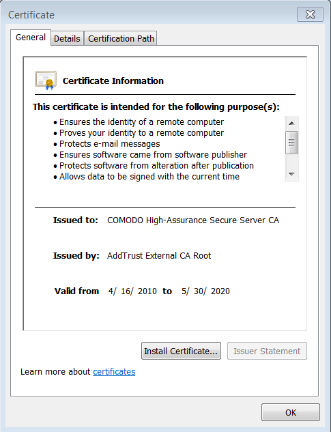Click the certificate ribbon icon
The image size is (331, 432).
[x=46, y=81]
